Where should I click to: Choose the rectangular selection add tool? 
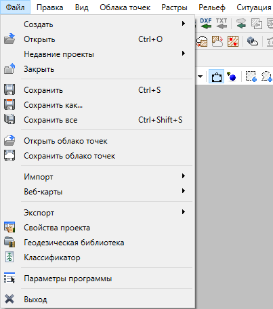tap(251, 77)
